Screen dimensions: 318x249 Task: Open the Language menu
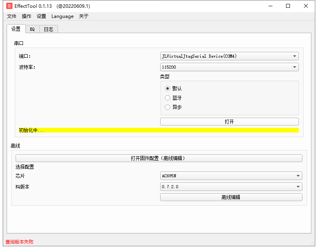[x=62, y=16]
